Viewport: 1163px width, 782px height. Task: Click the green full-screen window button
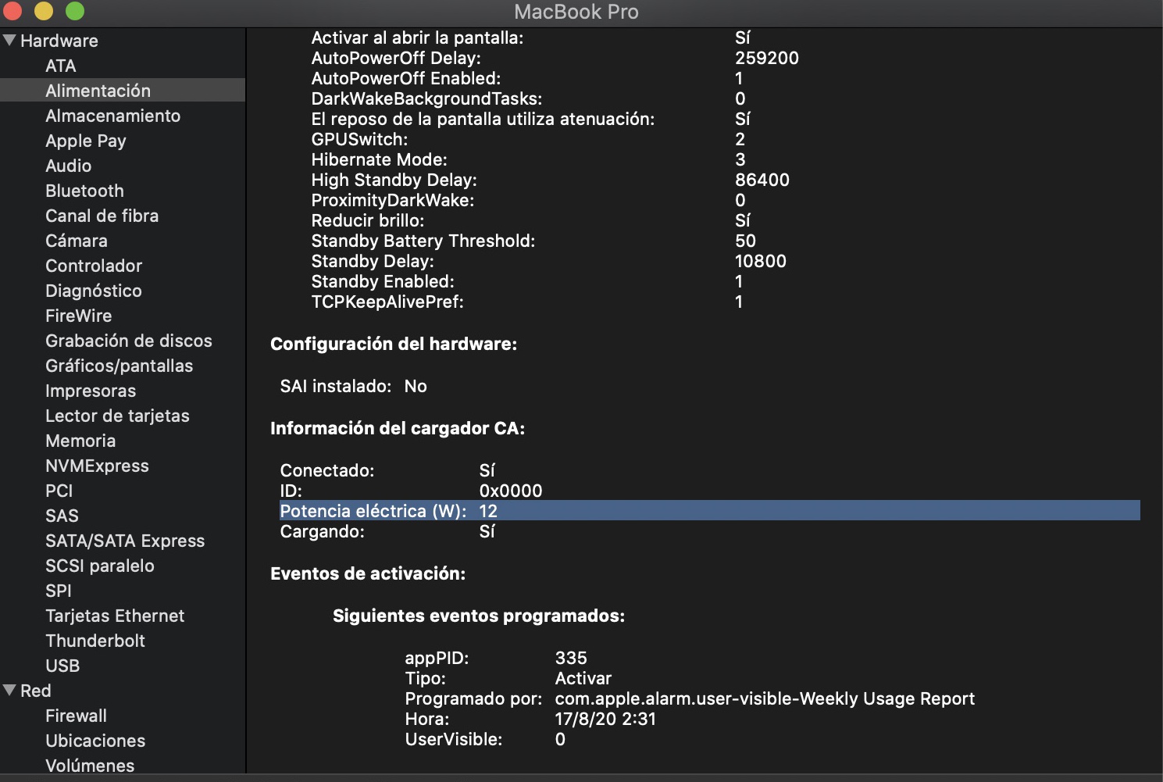pos(75,11)
